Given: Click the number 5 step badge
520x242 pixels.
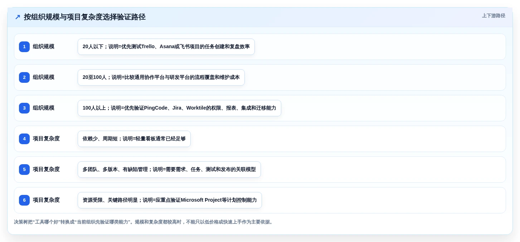Looking at the screenshot, I should coord(24,170).
